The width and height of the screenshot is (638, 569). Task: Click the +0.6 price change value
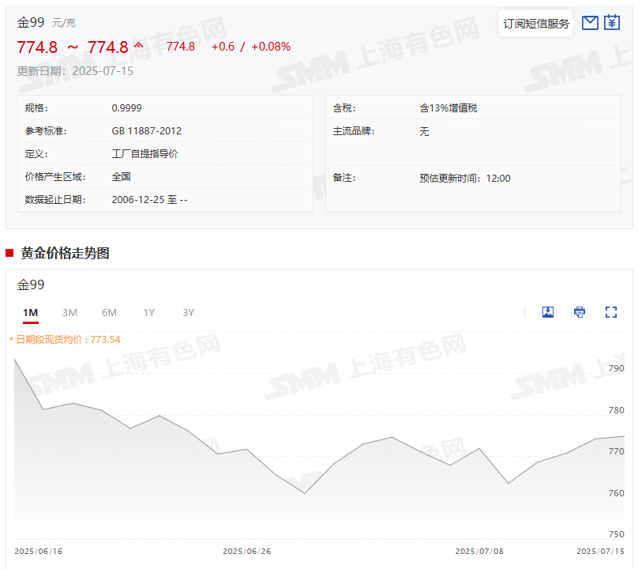[223, 47]
